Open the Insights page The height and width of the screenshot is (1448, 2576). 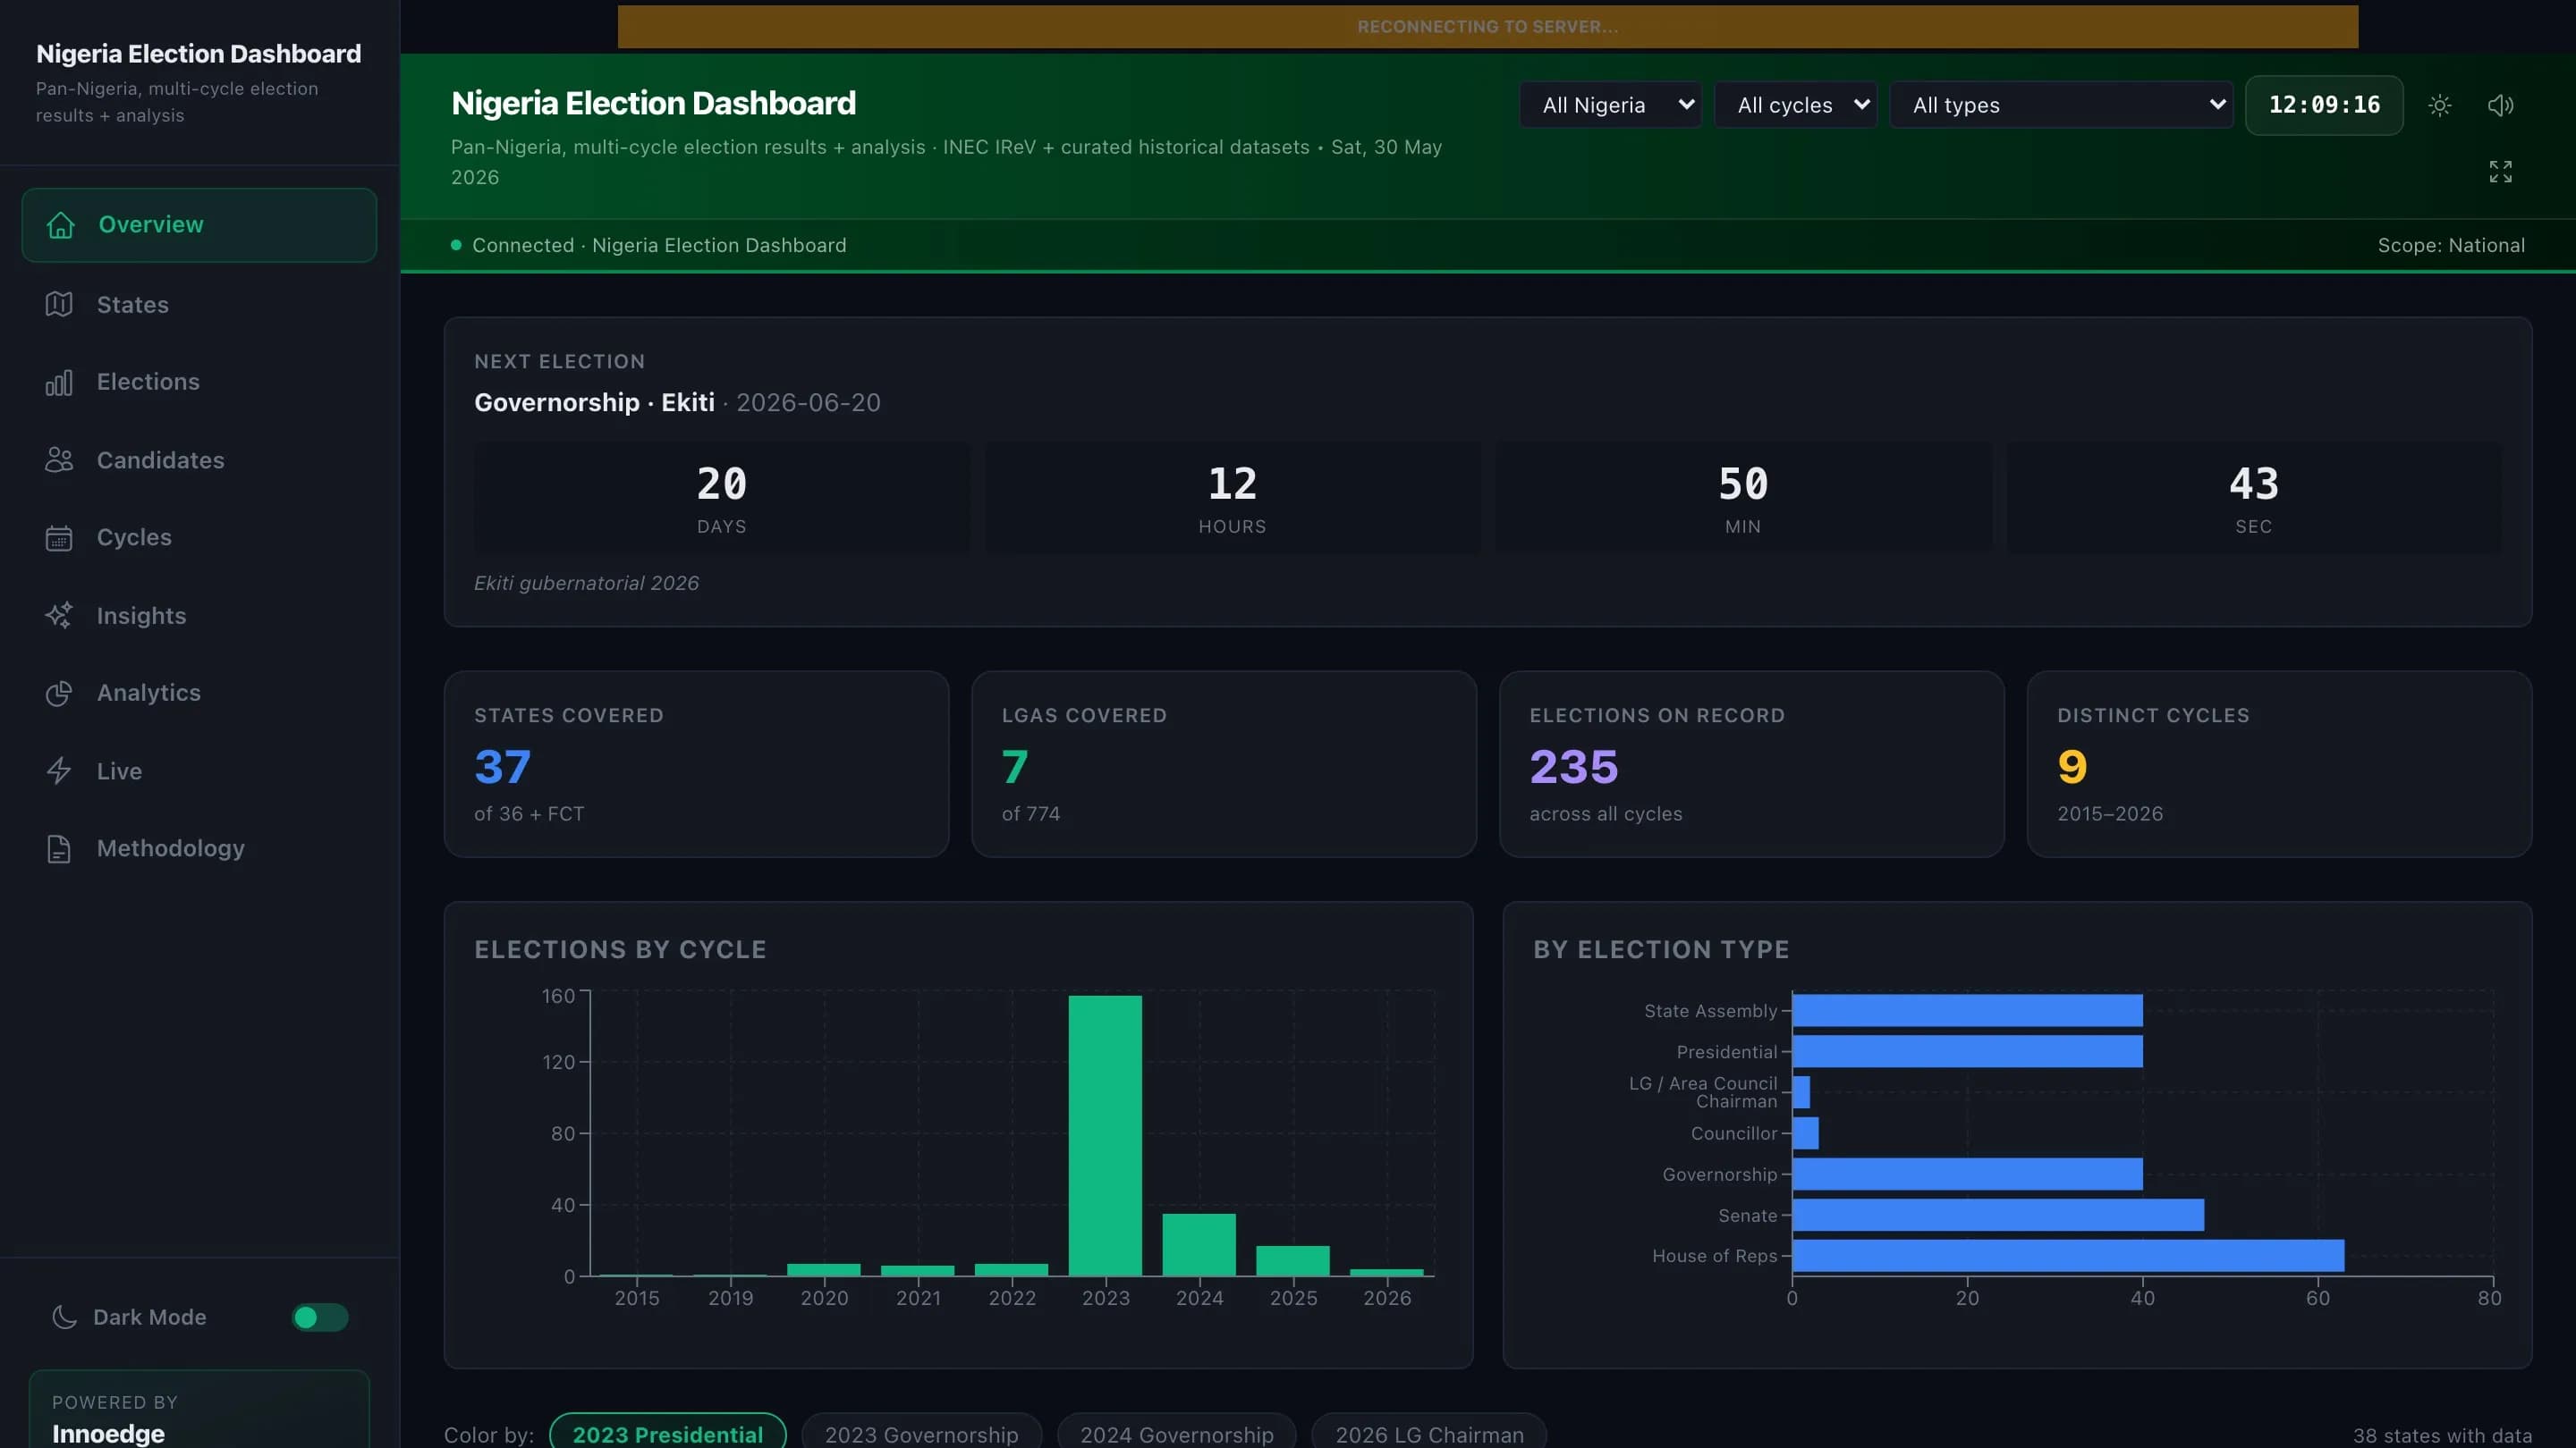(199, 616)
